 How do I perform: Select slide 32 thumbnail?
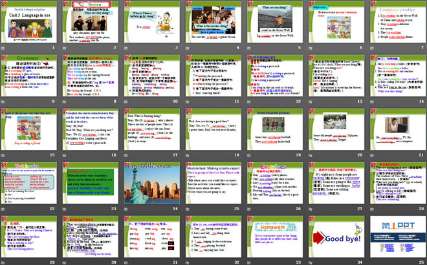click(x=213, y=236)
